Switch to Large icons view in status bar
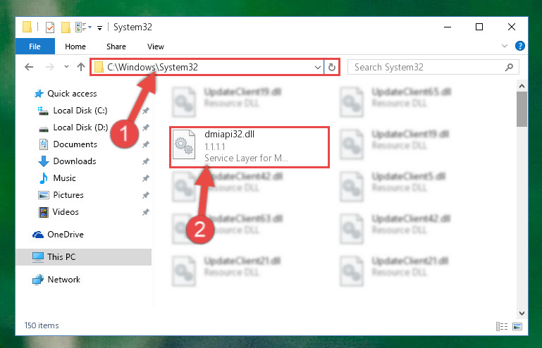Screen dimensions: 542x348 coord(517,327)
